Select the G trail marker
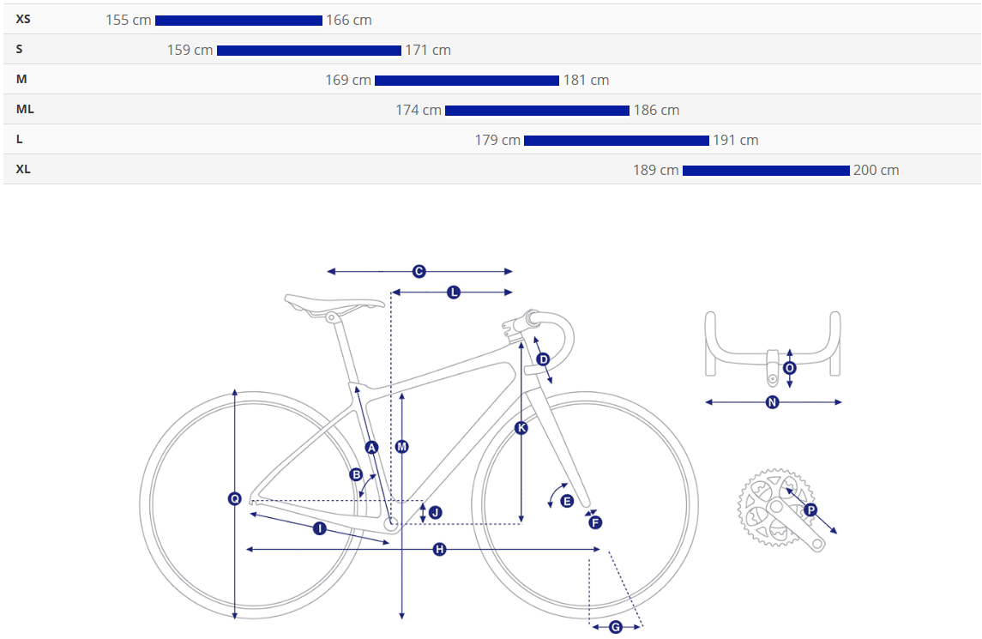This screenshot has width=982, height=639. (615, 627)
